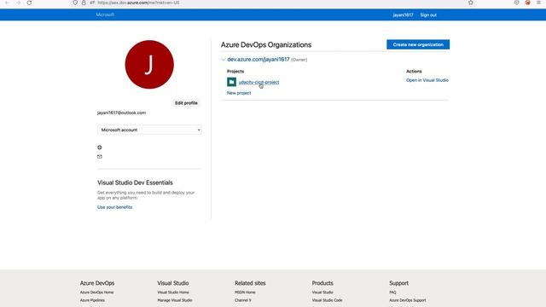Open Visual Studio Home footer link
Image resolution: width=546 pixels, height=307 pixels.
[x=173, y=293]
